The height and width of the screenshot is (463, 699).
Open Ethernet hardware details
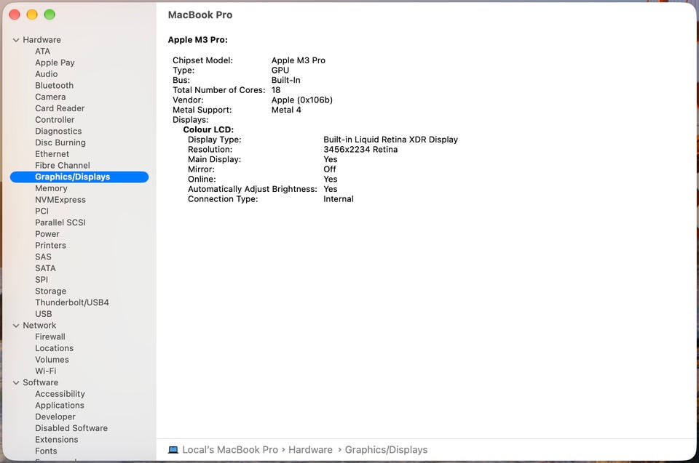click(52, 154)
